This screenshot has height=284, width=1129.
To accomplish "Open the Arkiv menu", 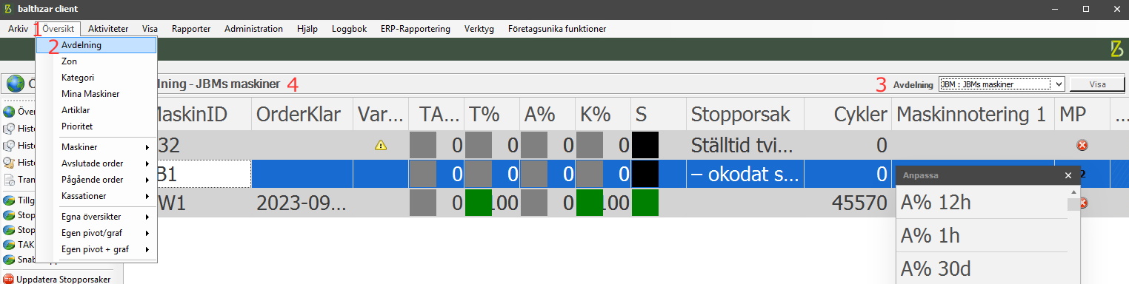I will tap(18, 29).
